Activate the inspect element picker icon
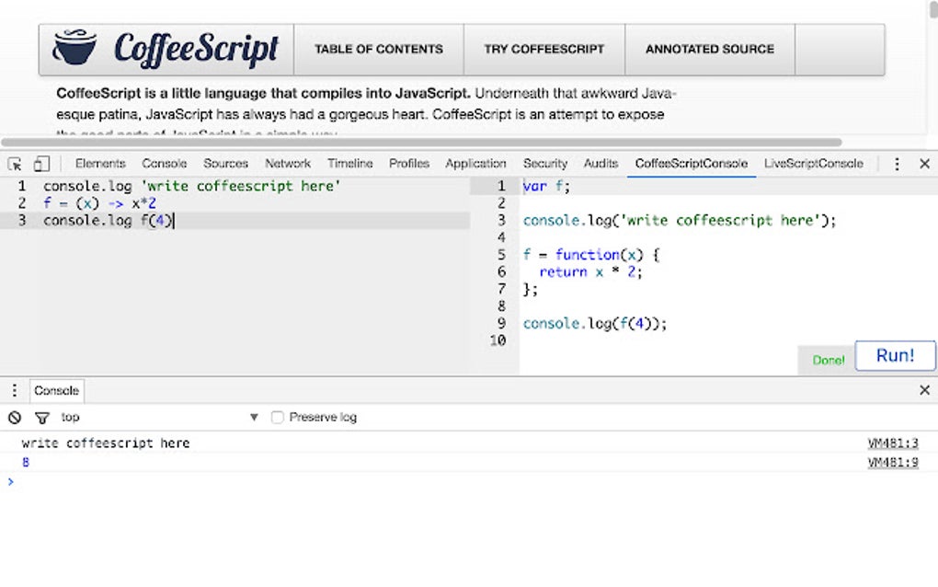 click(15, 164)
